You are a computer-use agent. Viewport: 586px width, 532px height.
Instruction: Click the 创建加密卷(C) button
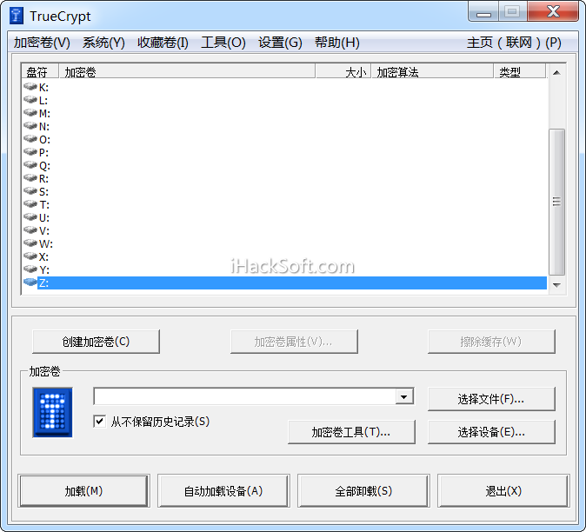coord(96,342)
